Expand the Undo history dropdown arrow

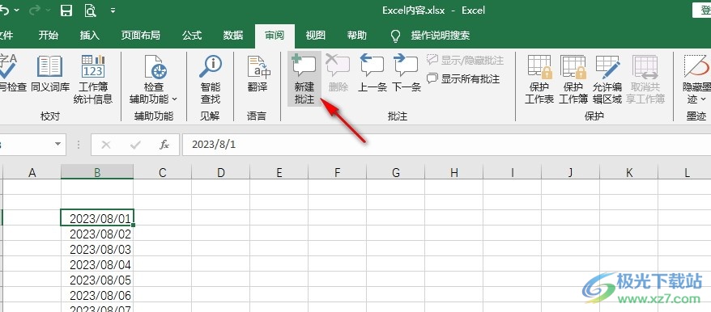17,11
